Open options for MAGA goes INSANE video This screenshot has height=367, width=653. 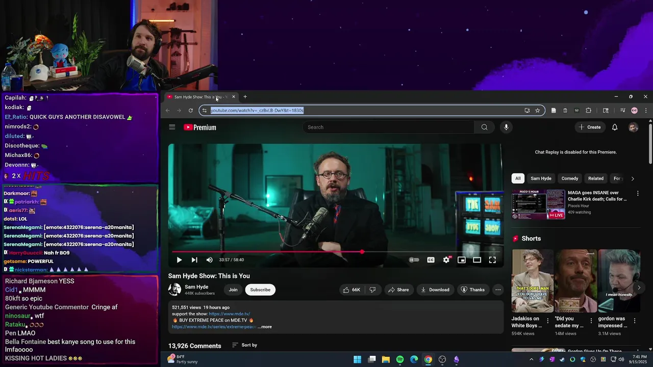[638, 194]
